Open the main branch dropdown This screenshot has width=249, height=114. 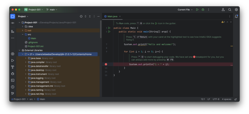pyautogui.click(x=52, y=9)
